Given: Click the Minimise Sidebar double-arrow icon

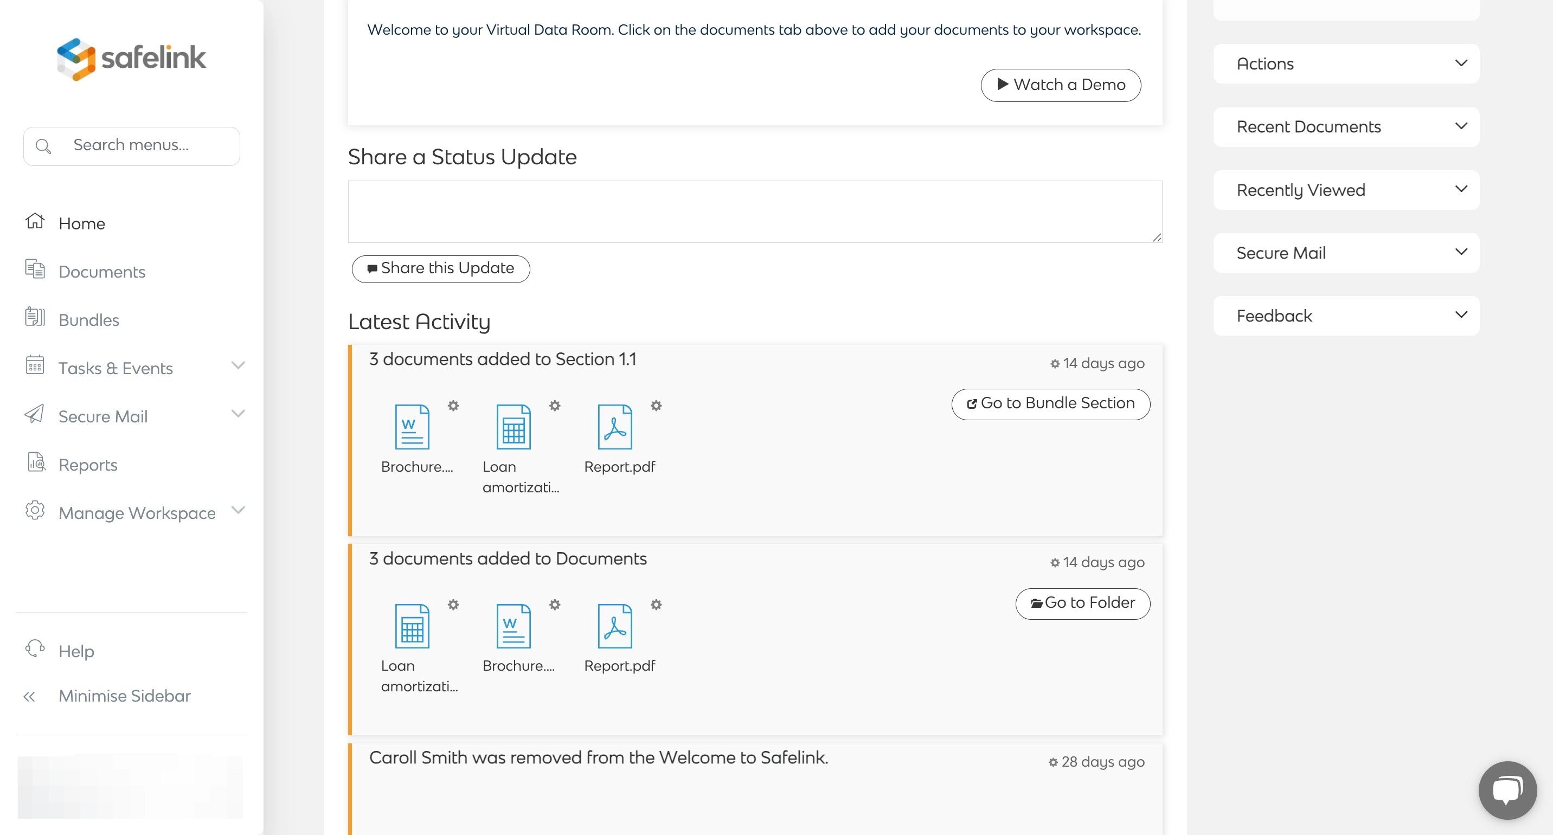Looking at the screenshot, I should point(29,697).
